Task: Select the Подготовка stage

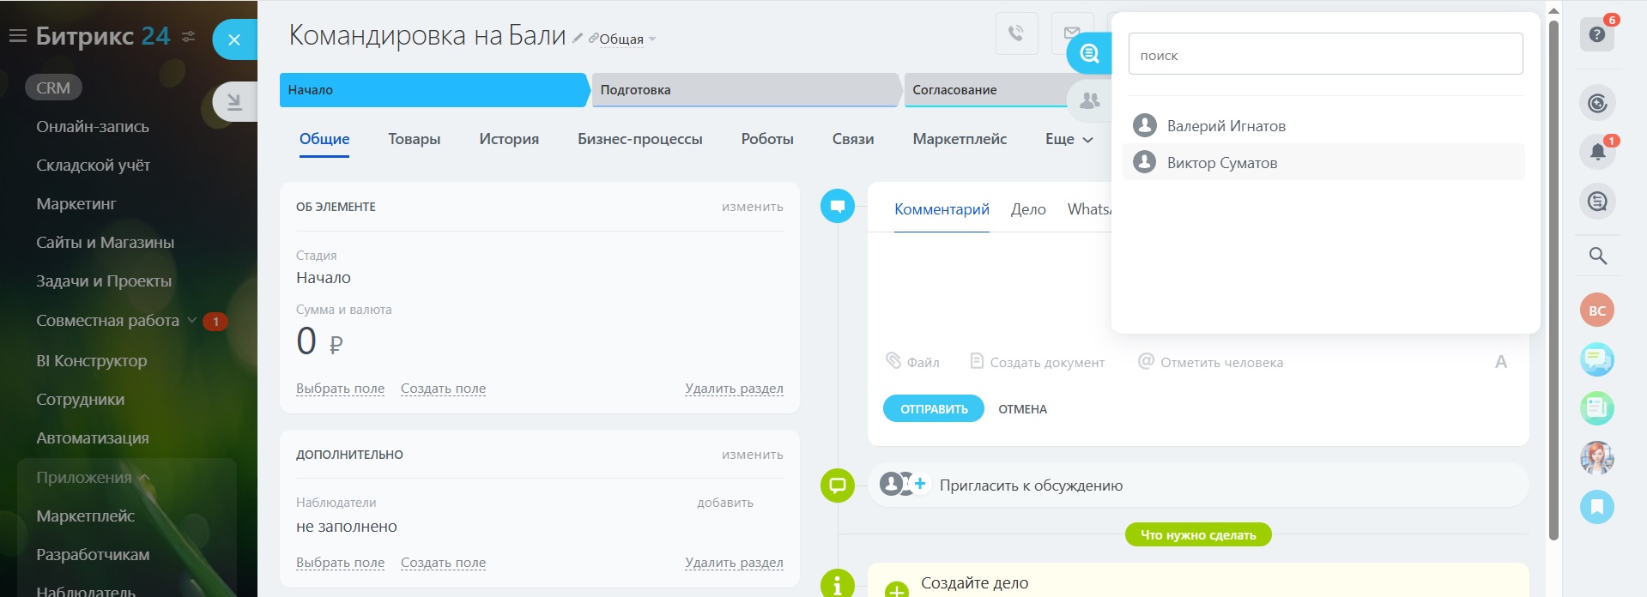Action: (746, 90)
